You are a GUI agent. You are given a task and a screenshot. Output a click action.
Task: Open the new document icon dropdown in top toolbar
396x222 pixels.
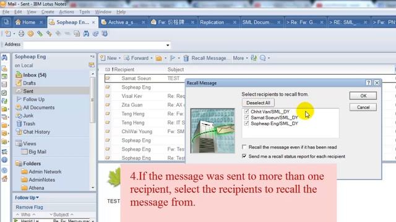tap(14, 33)
